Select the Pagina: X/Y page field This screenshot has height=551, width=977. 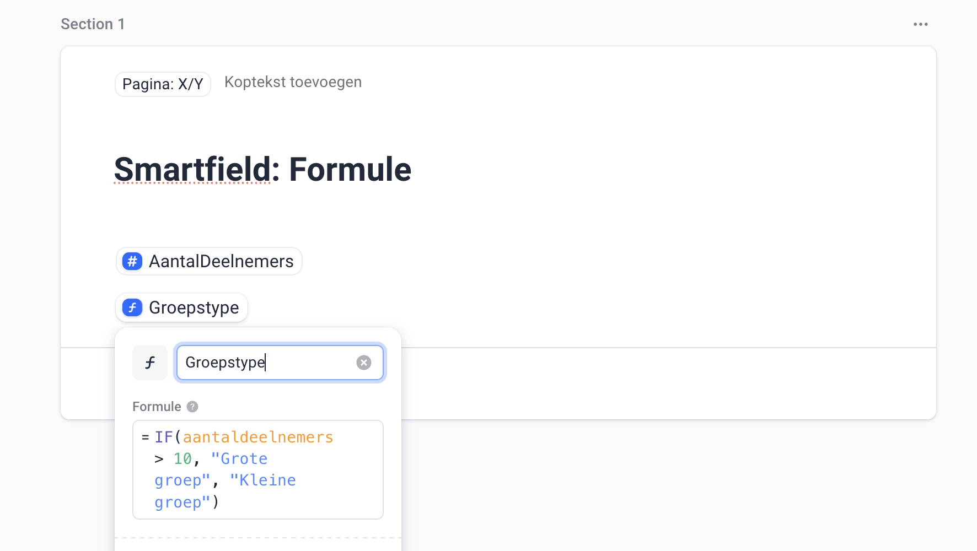point(162,84)
